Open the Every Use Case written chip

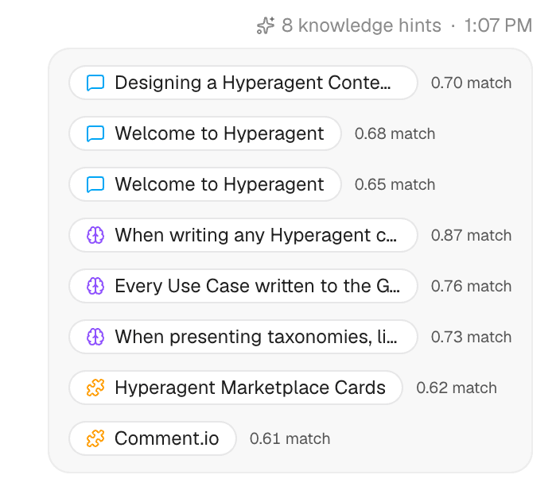(x=243, y=286)
